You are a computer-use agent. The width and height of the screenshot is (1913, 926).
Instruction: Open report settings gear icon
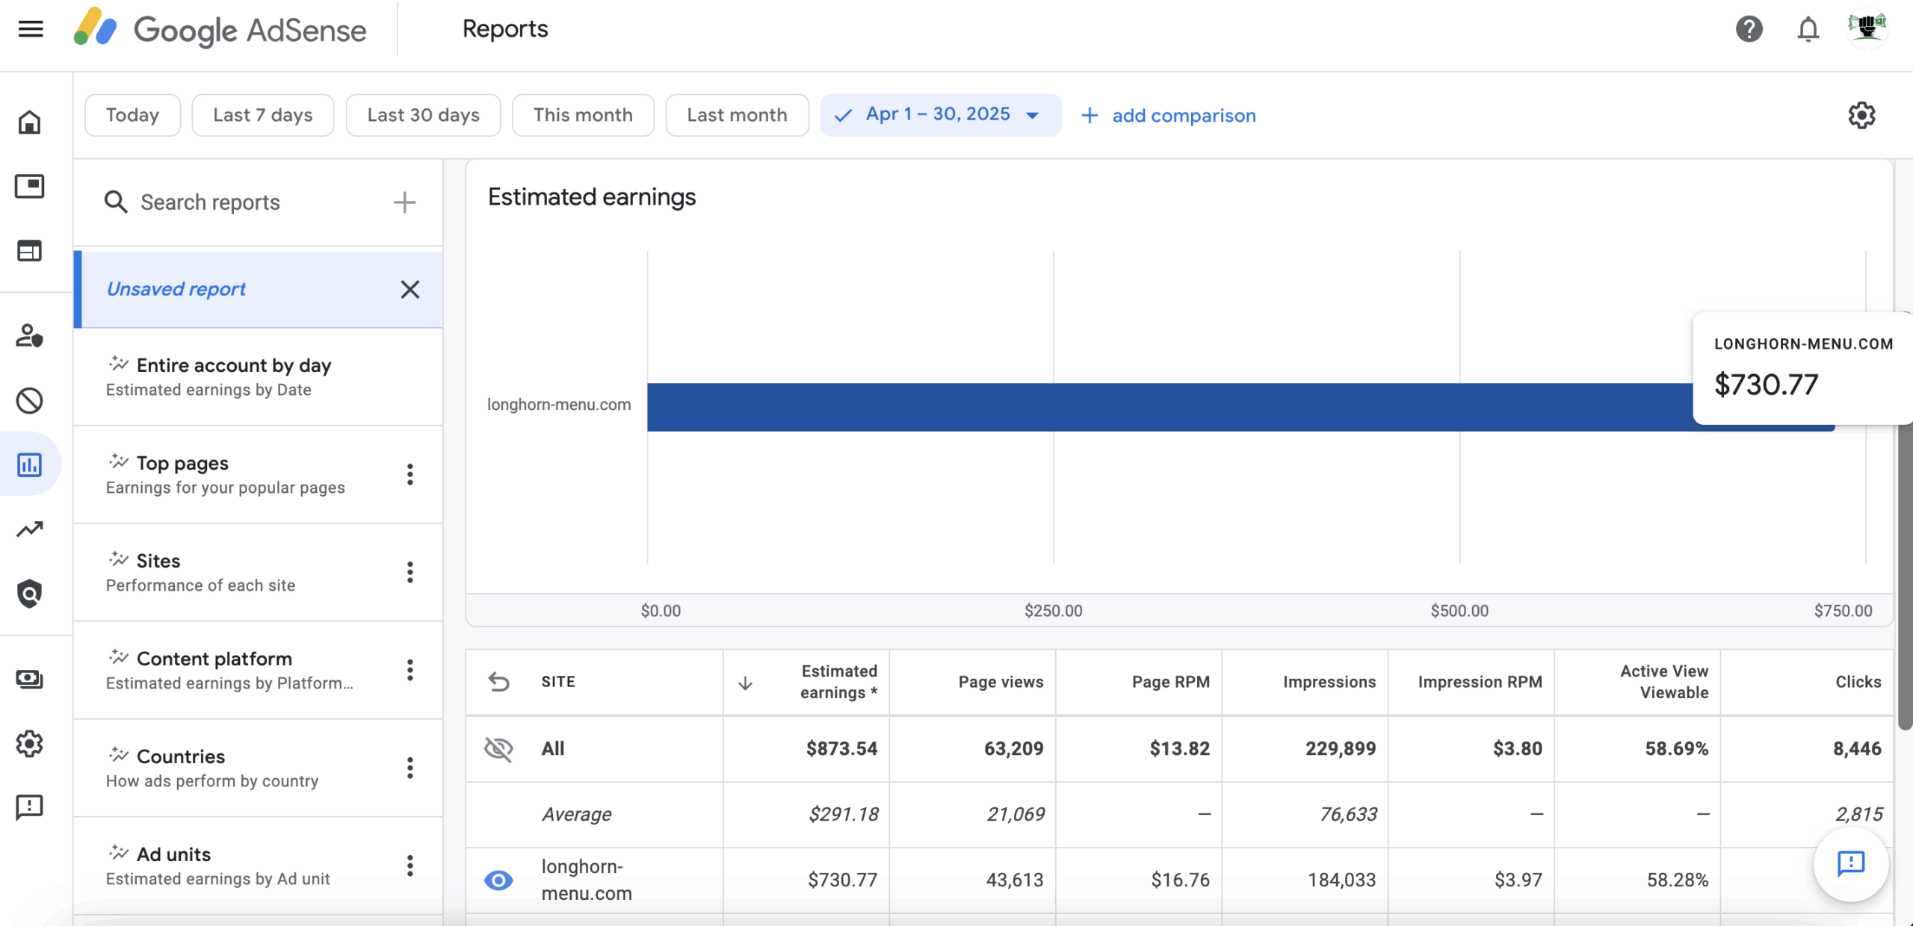click(x=1861, y=115)
